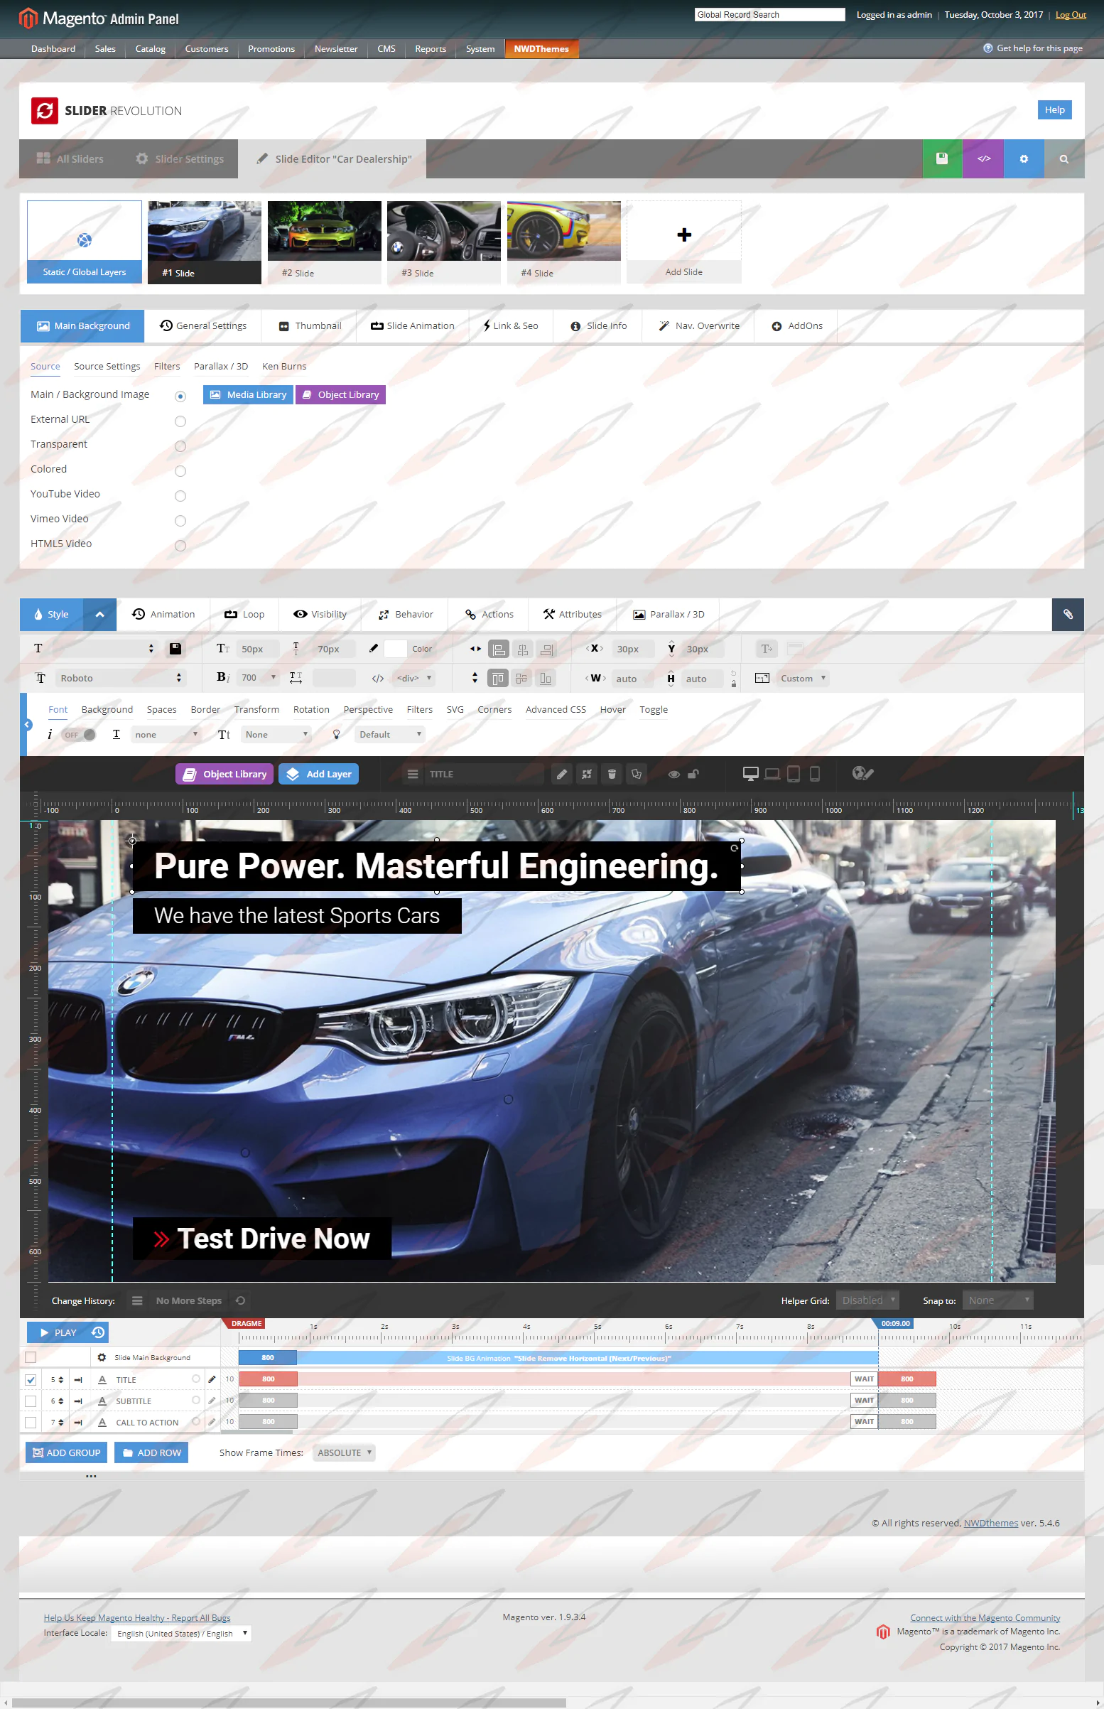Open the Catalog admin menu
Viewport: 1104px width, 1709px height.
pyautogui.click(x=151, y=49)
